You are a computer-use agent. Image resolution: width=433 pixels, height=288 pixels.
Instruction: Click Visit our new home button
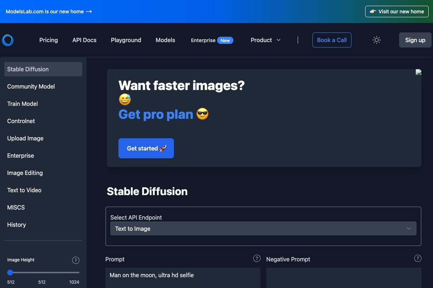(397, 12)
